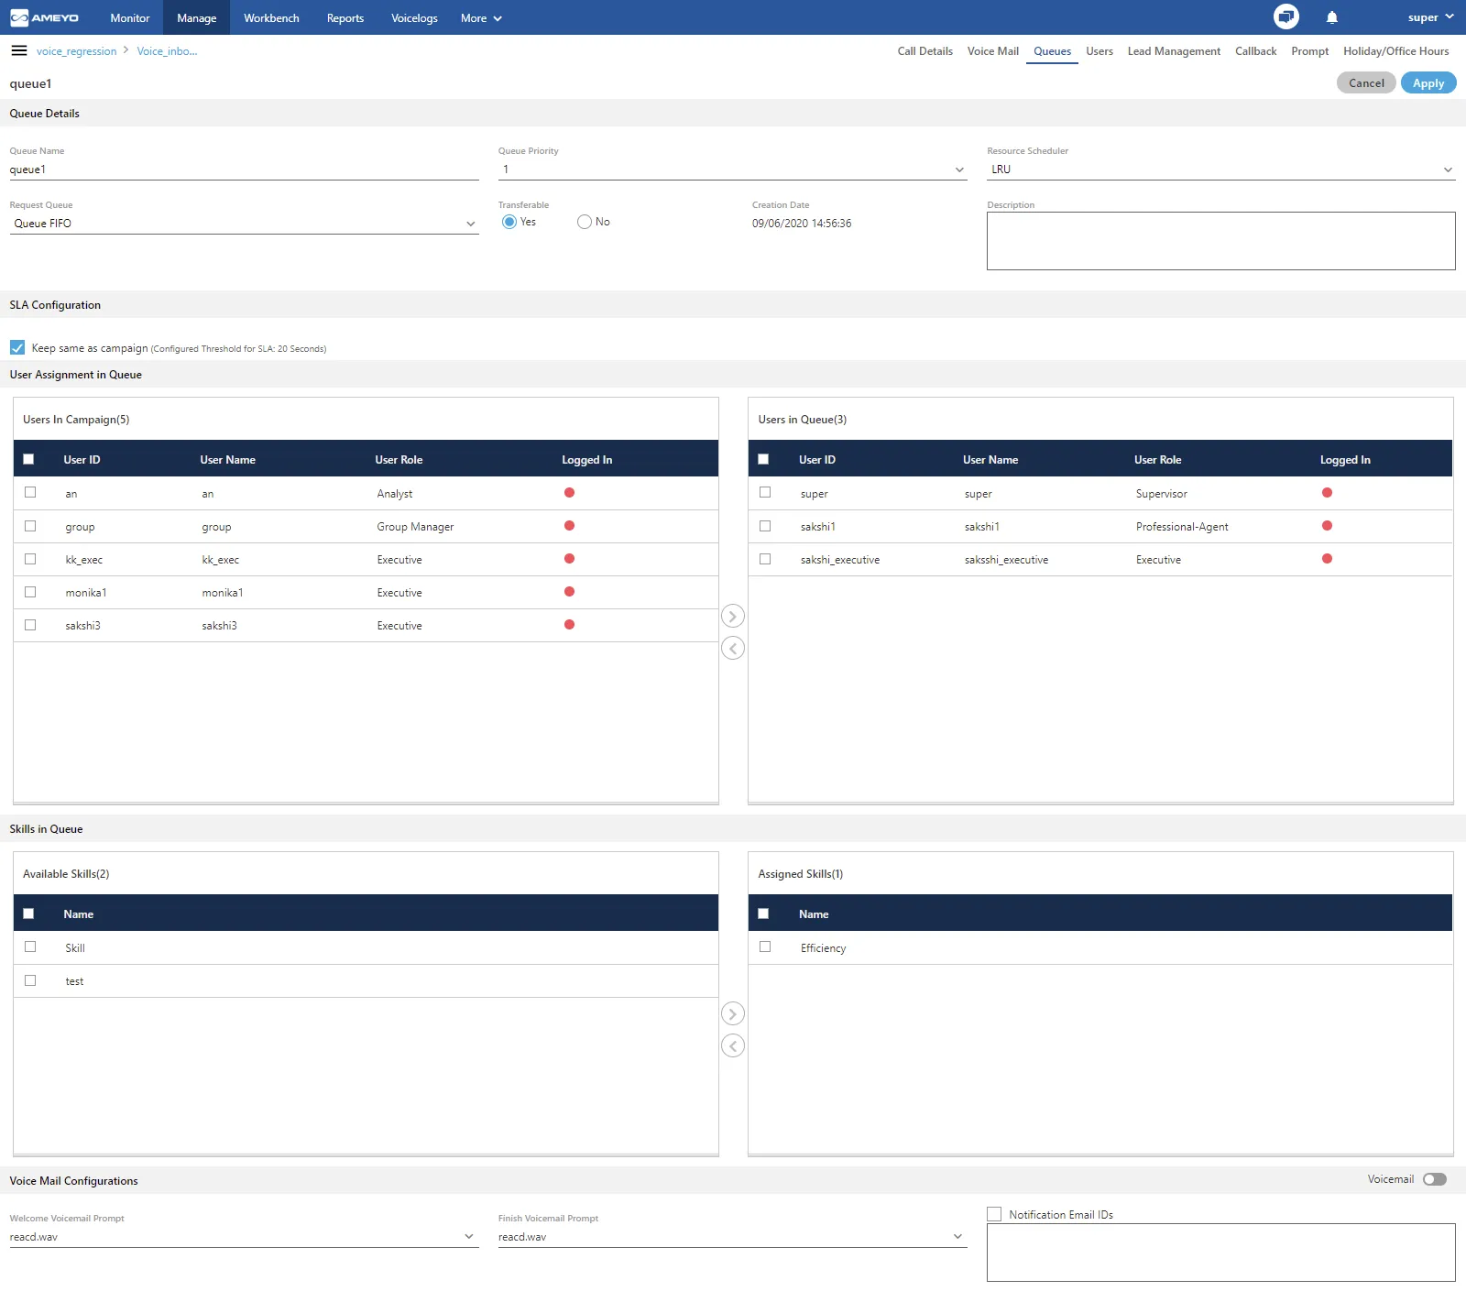Select the Yes transferable option
The height and width of the screenshot is (1302, 1466).
[x=509, y=222]
